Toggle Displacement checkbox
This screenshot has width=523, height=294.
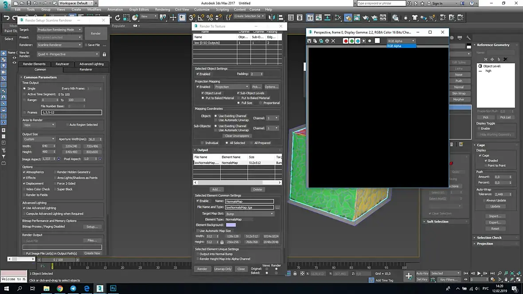[x=24, y=184]
